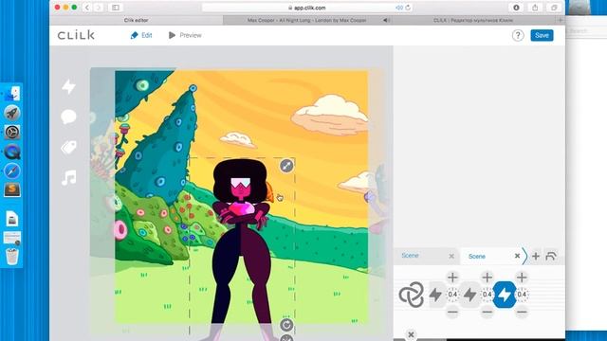Viewport: 607px width, 341px height.
Task: Open the help question mark
Action: (x=518, y=35)
